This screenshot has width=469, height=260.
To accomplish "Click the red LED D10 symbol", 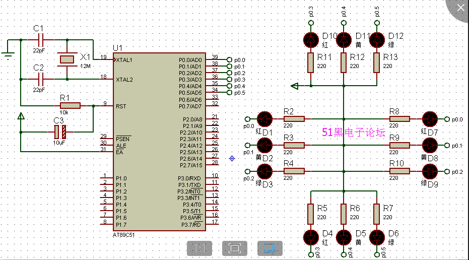I will click(311, 40).
